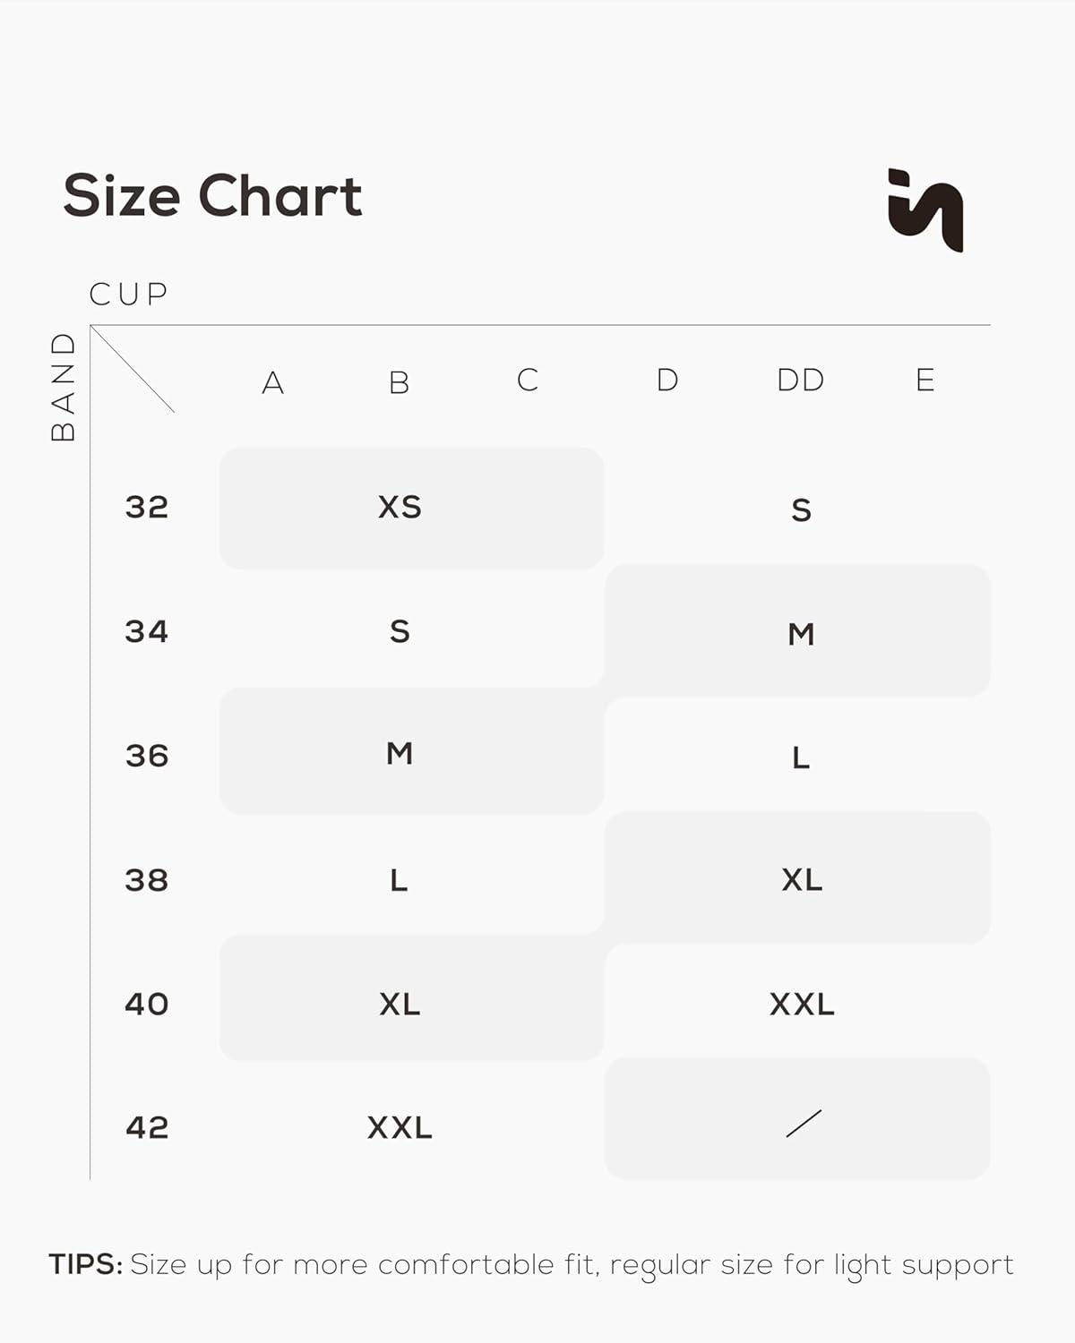Select XL in the band 40 row
1075x1343 pixels.
click(400, 1005)
